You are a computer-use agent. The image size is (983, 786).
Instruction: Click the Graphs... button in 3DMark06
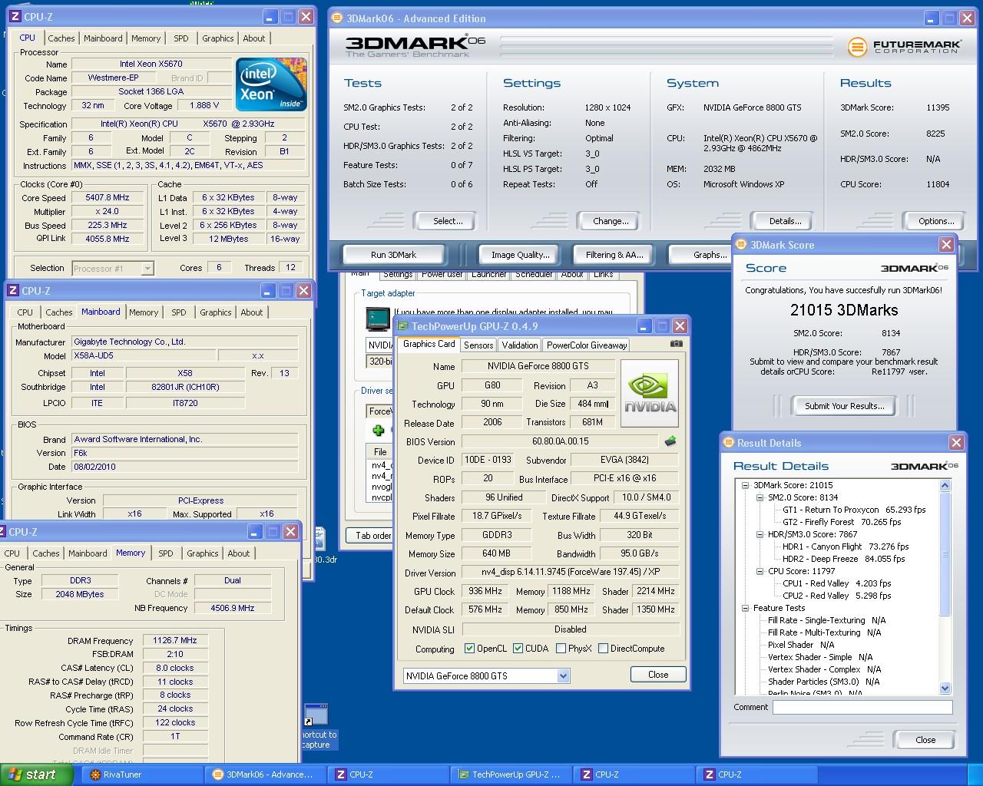tap(702, 255)
